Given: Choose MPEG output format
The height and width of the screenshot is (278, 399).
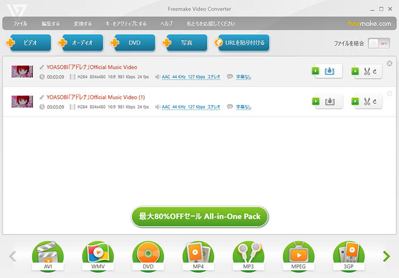Looking at the screenshot, I should [299, 256].
